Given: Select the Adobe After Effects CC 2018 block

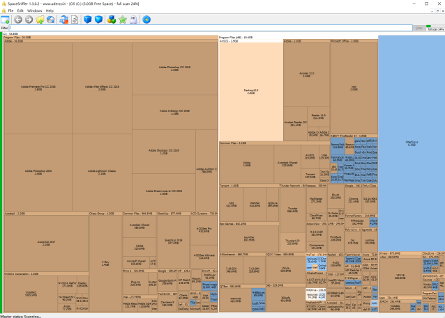Looking at the screenshot, I should tap(102, 88).
